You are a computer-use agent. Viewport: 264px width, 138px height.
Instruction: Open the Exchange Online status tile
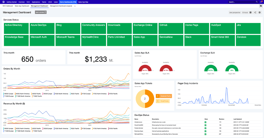[145, 28]
